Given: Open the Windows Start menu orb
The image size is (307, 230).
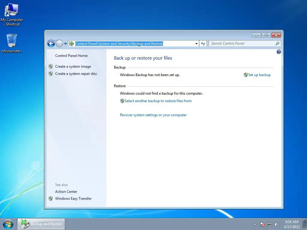Looking at the screenshot, I should (x=8, y=224).
